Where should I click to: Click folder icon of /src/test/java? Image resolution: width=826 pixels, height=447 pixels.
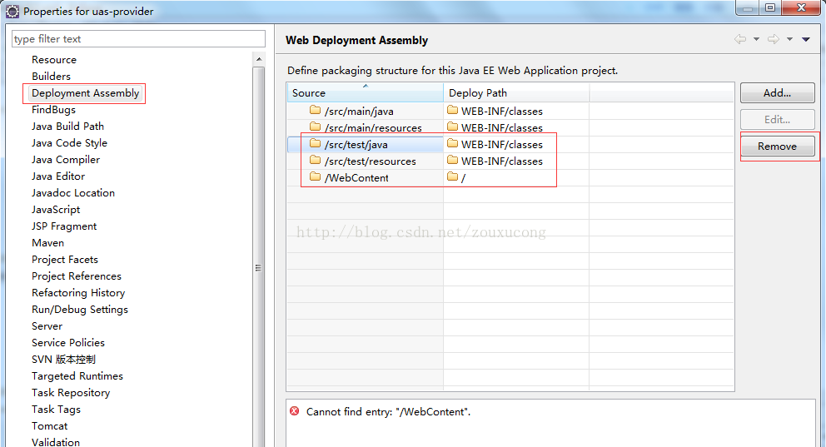point(315,143)
